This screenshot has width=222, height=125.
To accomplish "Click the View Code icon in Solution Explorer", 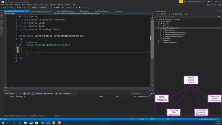I will point(185,14).
